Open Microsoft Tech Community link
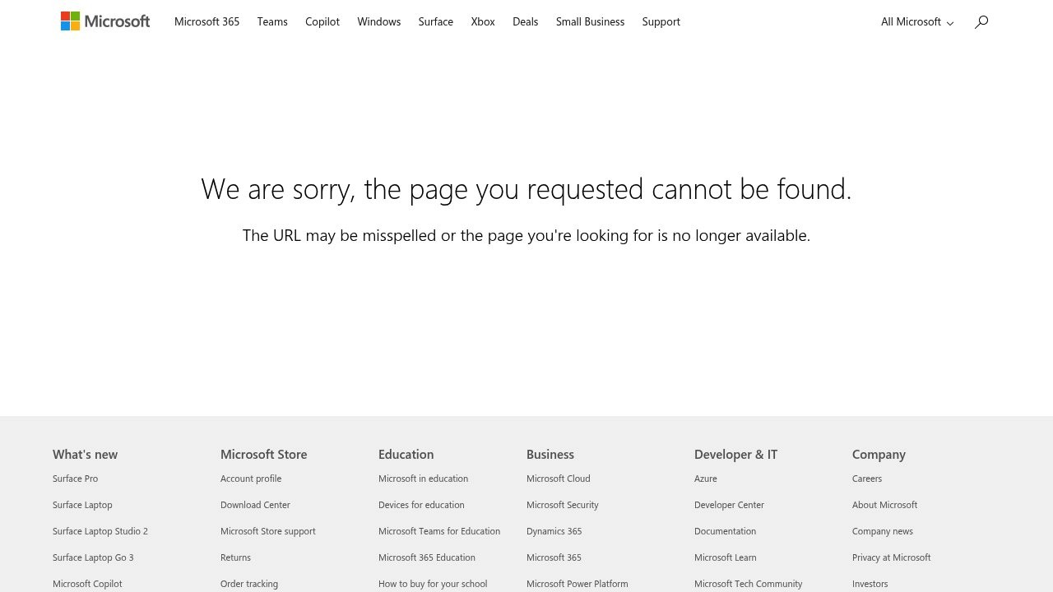This screenshot has height=592, width=1053. [748, 584]
